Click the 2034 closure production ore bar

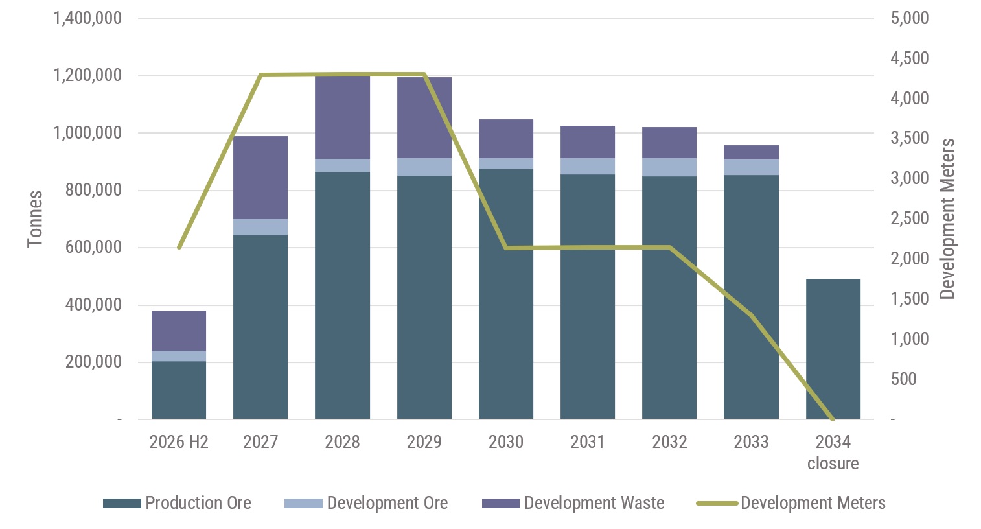click(833, 349)
